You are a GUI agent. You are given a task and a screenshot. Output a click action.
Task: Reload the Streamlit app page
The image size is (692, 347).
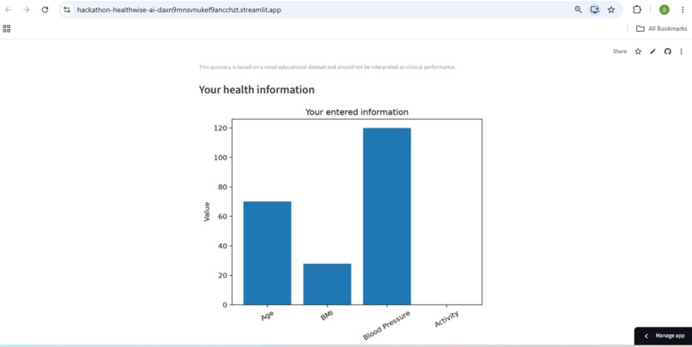pyautogui.click(x=45, y=9)
